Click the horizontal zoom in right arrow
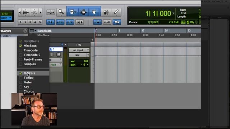The image size is (230, 129). point(41,13)
